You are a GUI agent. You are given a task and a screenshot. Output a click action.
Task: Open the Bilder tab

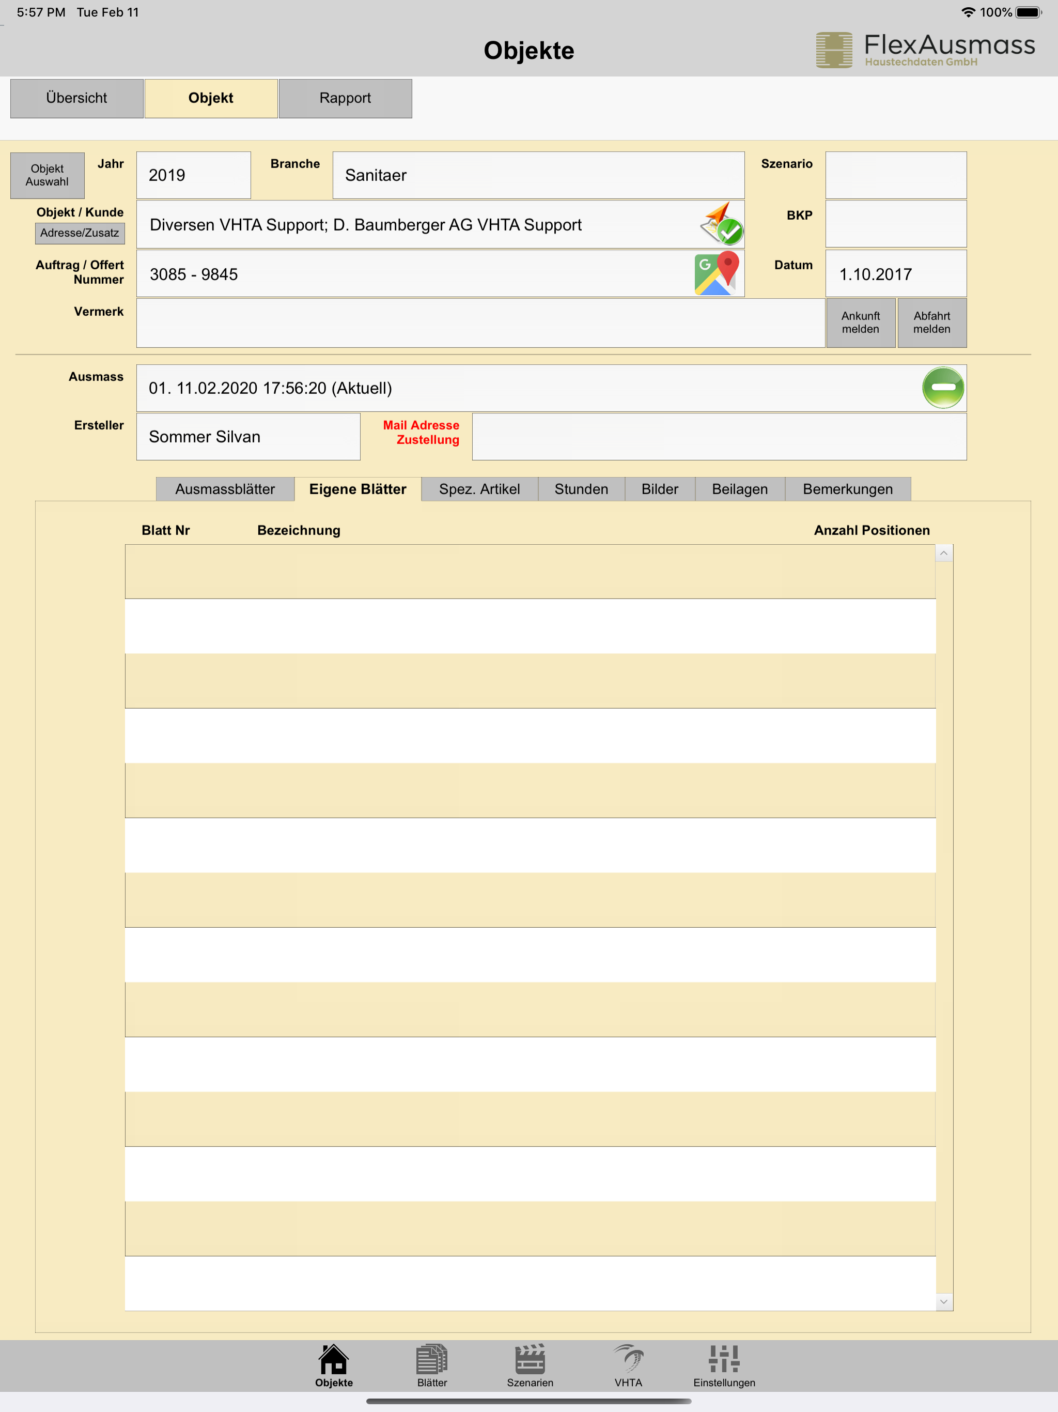[660, 489]
